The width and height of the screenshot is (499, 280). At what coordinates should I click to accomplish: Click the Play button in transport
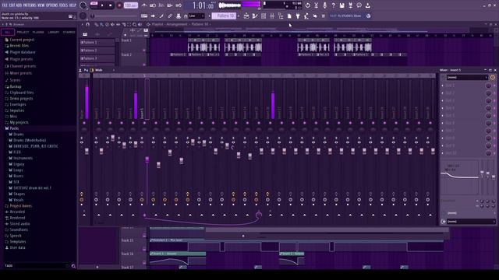point(102,5)
